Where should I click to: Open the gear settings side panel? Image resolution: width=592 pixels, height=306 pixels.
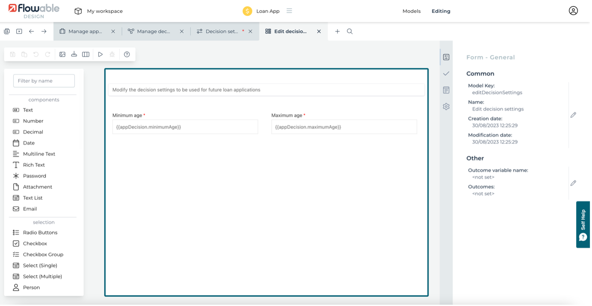pos(446,107)
